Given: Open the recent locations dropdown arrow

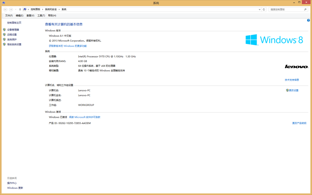Looking at the screenshot, I should point(16,9).
